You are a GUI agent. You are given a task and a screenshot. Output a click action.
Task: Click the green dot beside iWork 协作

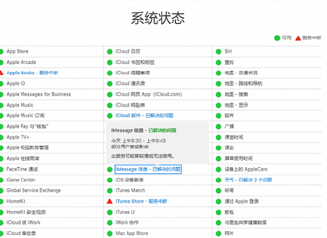110,223
